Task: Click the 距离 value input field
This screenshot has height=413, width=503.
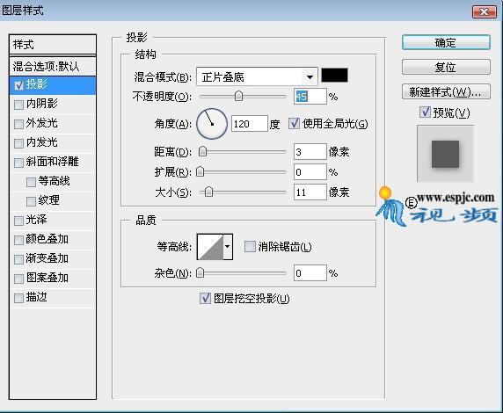Action: (310, 152)
